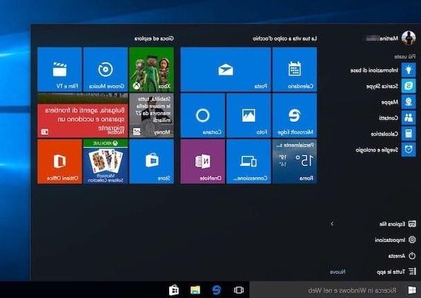Launch the Xbox tile
Screen dimensions: 421x298
tap(151, 69)
